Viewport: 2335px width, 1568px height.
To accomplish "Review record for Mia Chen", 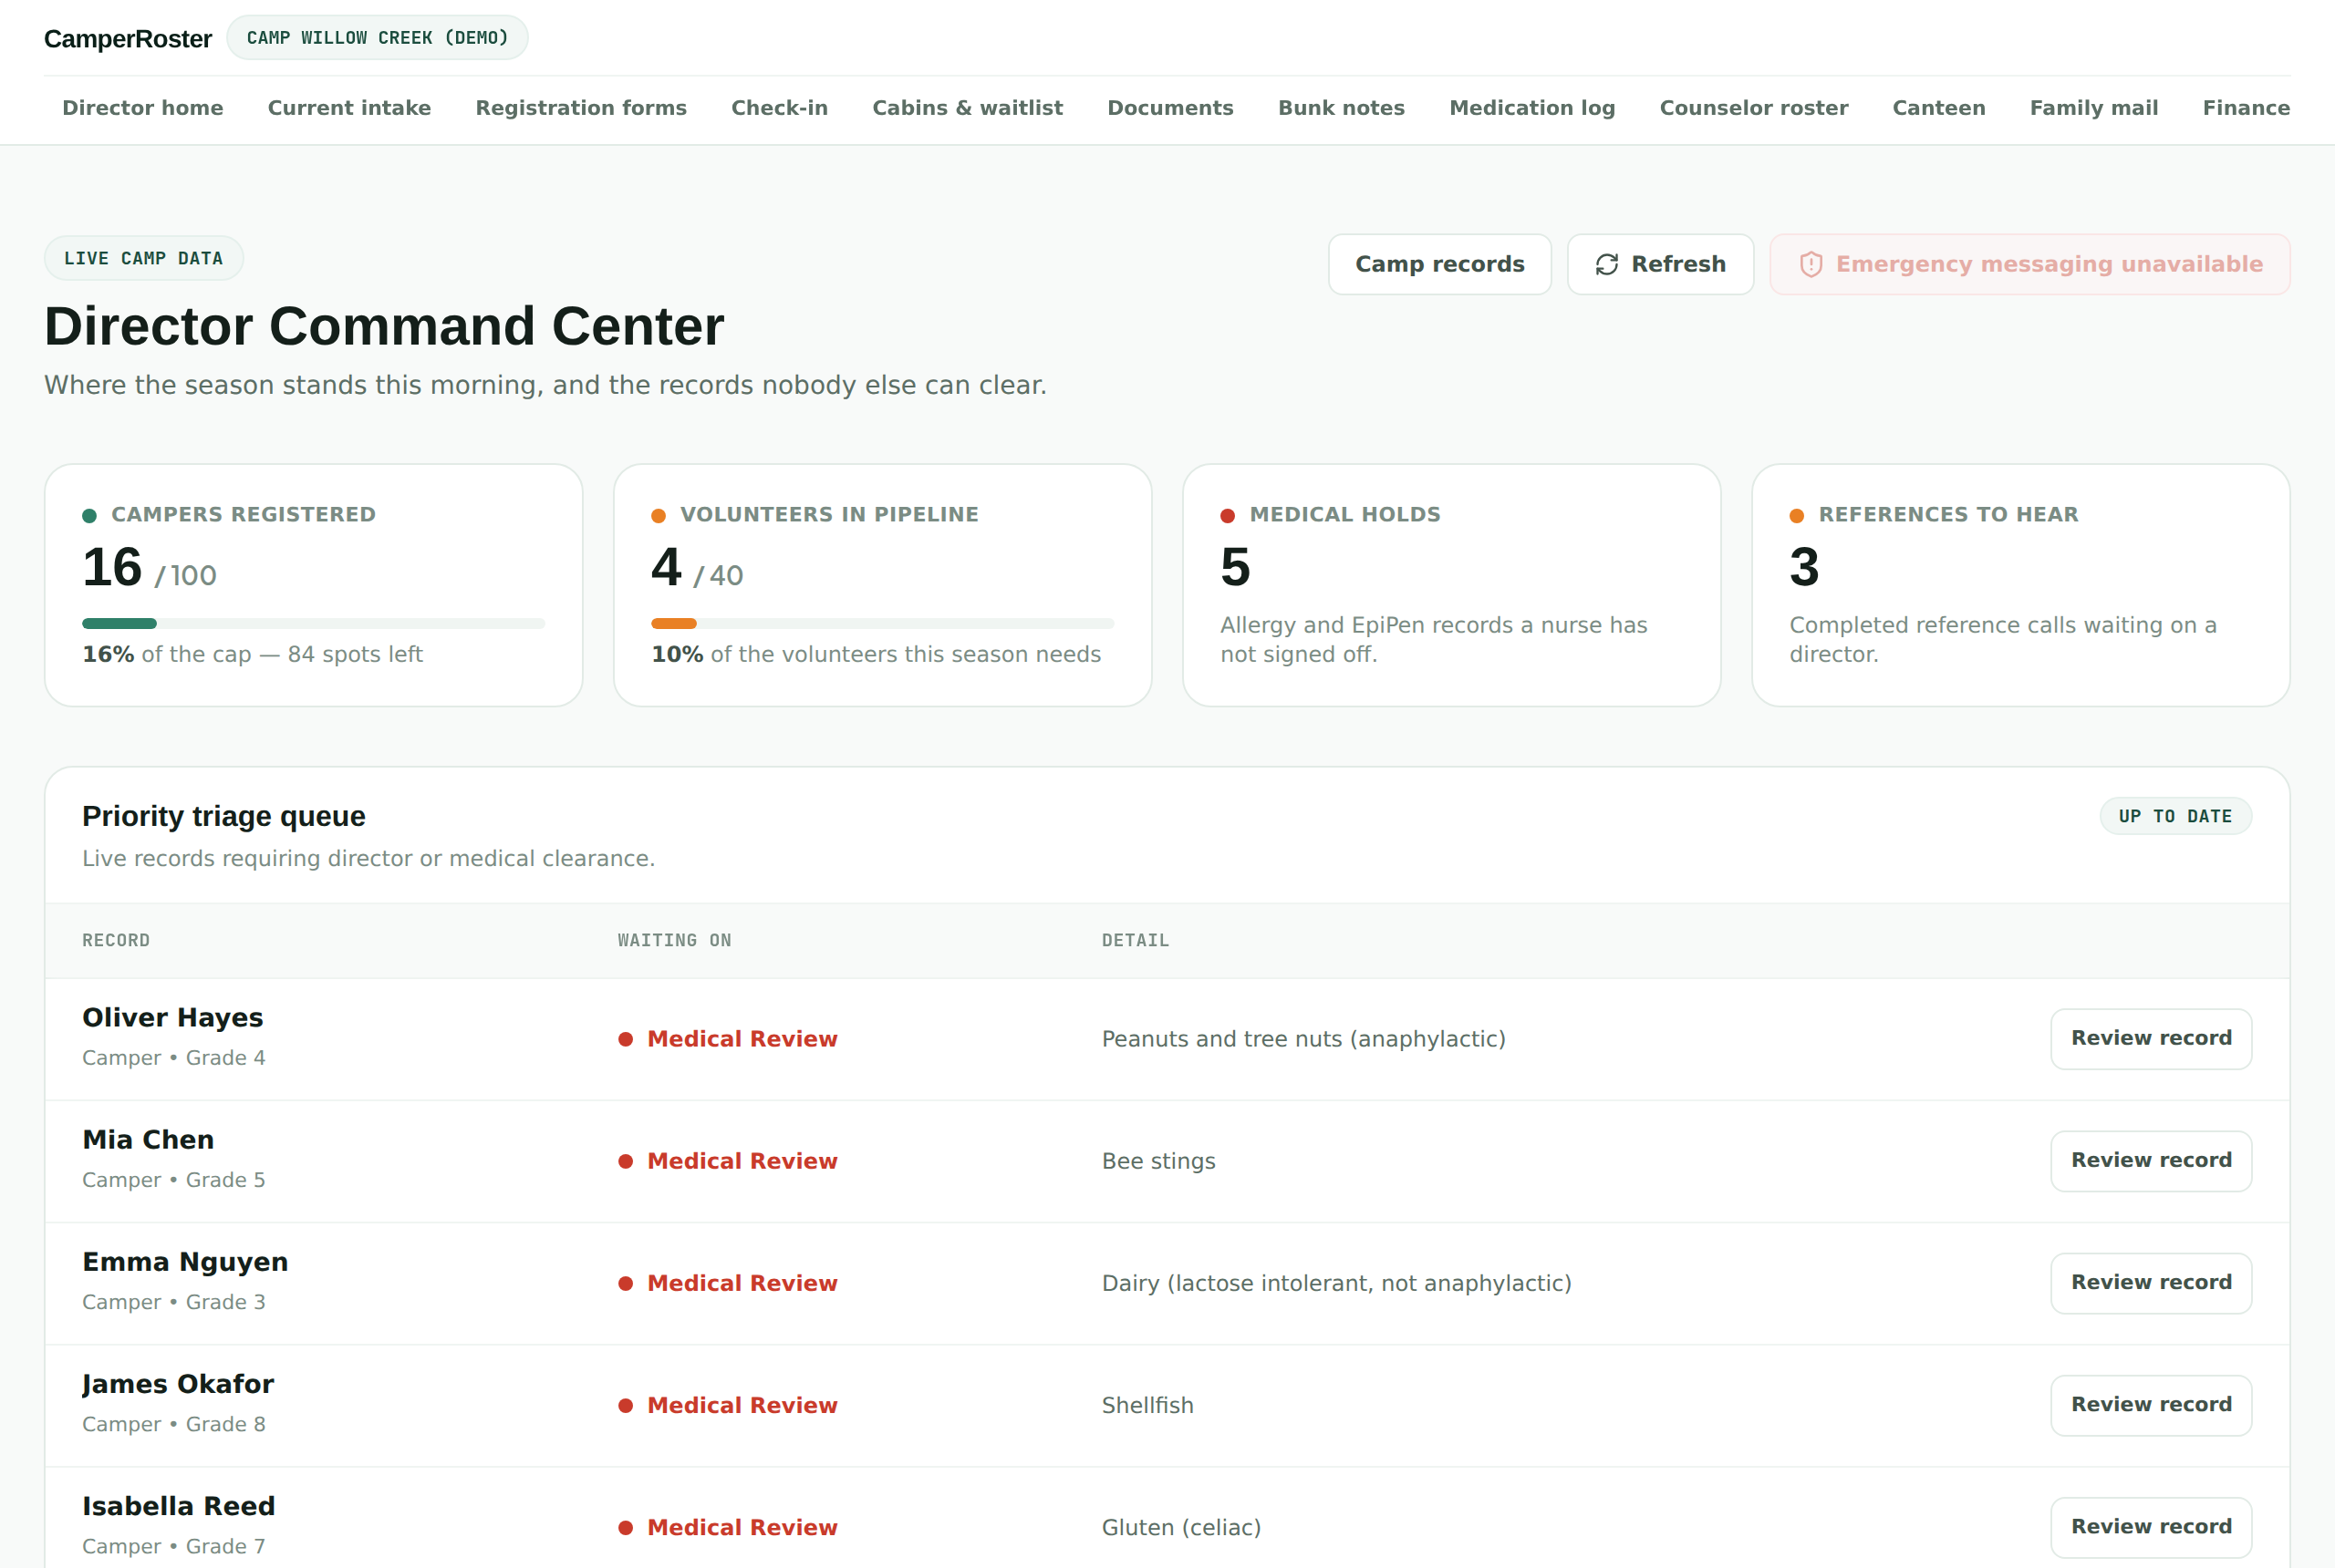I will point(2151,1160).
